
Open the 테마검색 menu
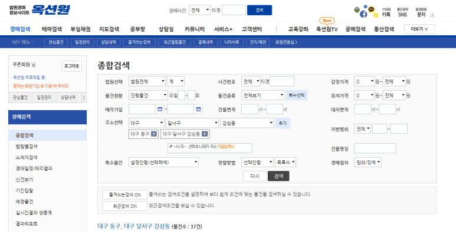pyautogui.click(x=52, y=29)
